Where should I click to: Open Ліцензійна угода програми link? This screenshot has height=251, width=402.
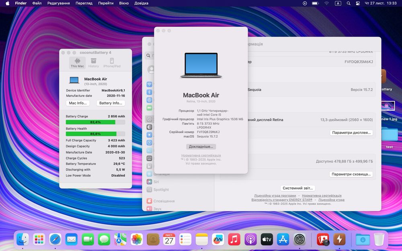click(x=275, y=196)
